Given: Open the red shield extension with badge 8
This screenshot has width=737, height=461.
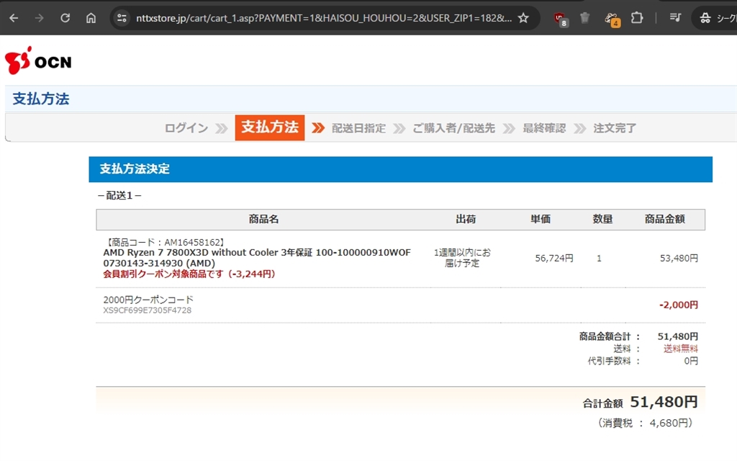Looking at the screenshot, I should coord(560,19).
